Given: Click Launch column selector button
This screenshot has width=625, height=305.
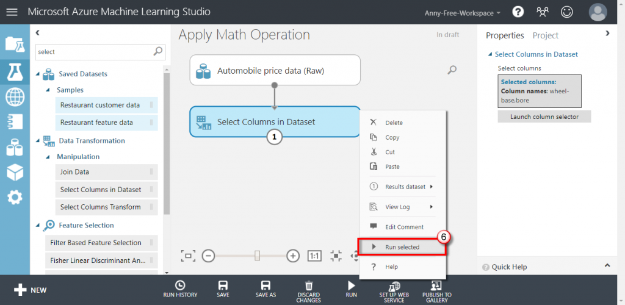Looking at the screenshot, I should coord(544,117).
